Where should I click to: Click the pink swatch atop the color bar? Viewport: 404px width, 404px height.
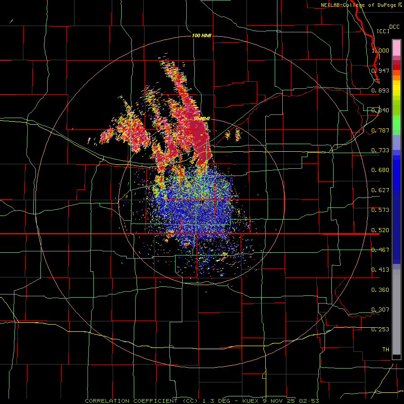point(396,48)
